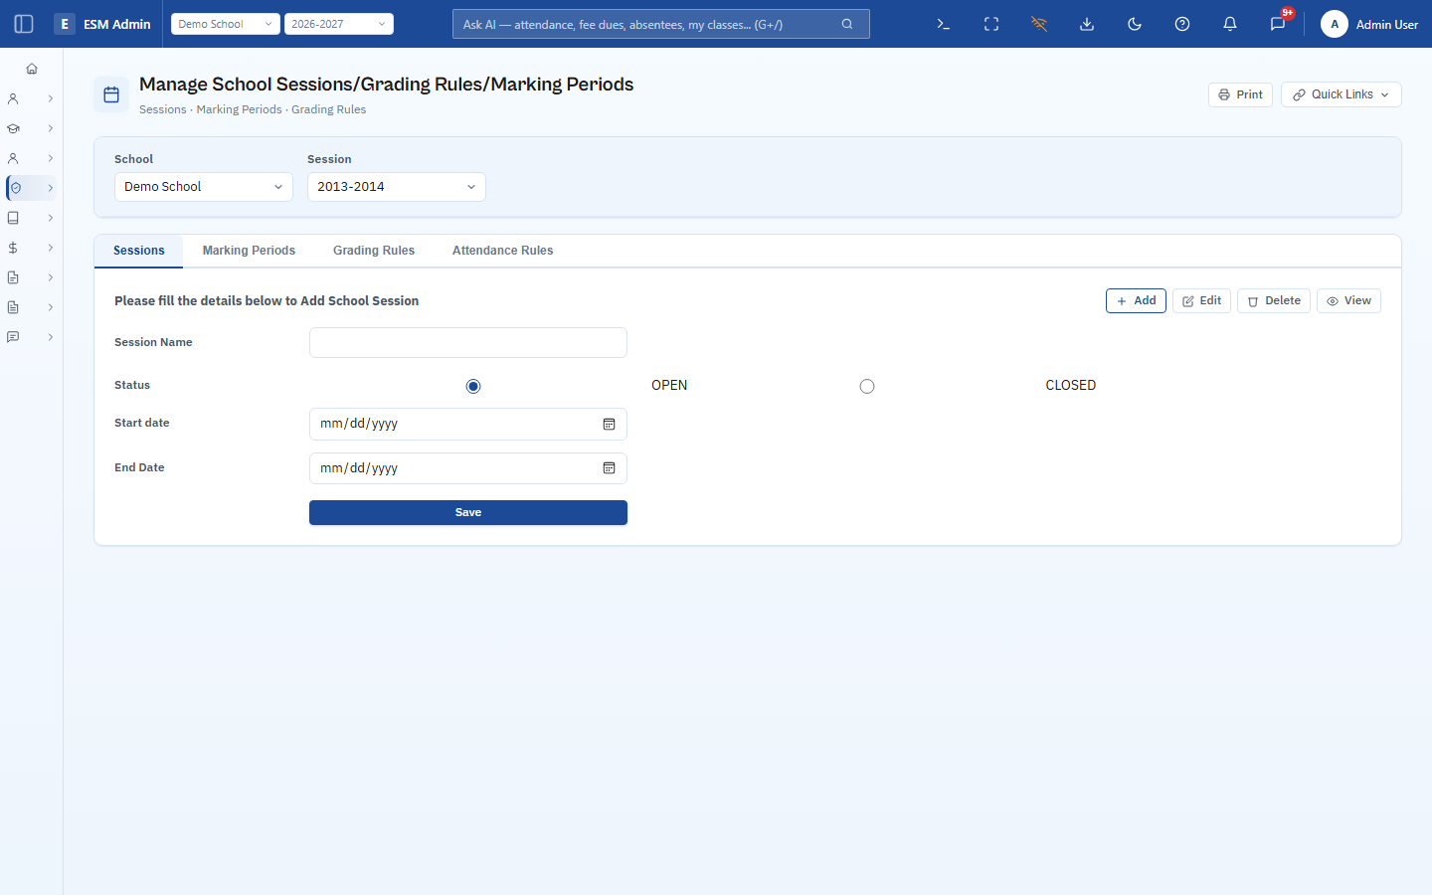This screenshot has height=895, width=1432.
Task: Switch to the Grading Rules tab
Action: point(374,251)
